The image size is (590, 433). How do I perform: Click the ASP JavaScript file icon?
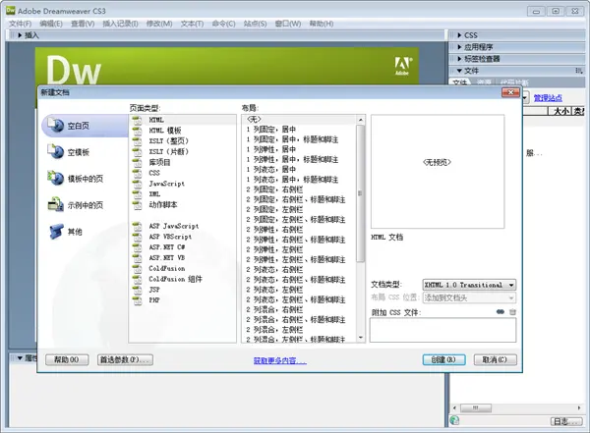138,226
